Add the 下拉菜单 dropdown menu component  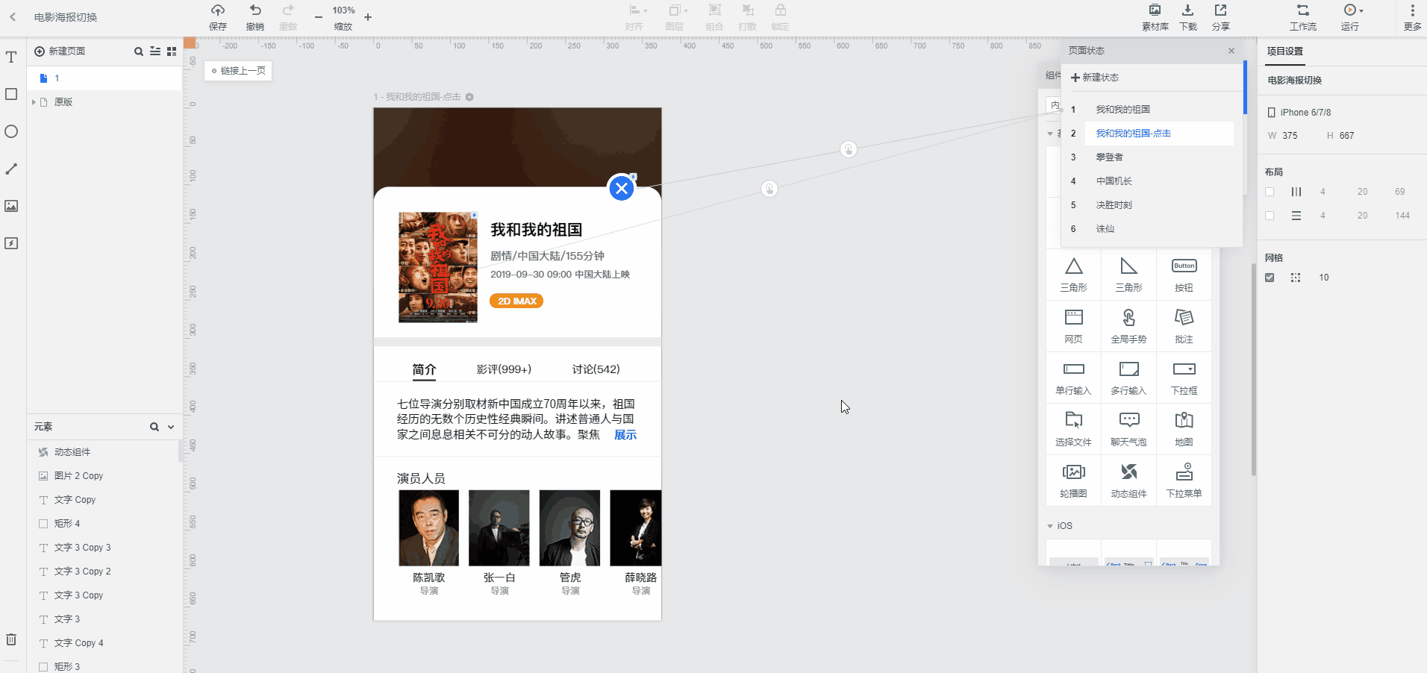click(x=1184, y=481)
